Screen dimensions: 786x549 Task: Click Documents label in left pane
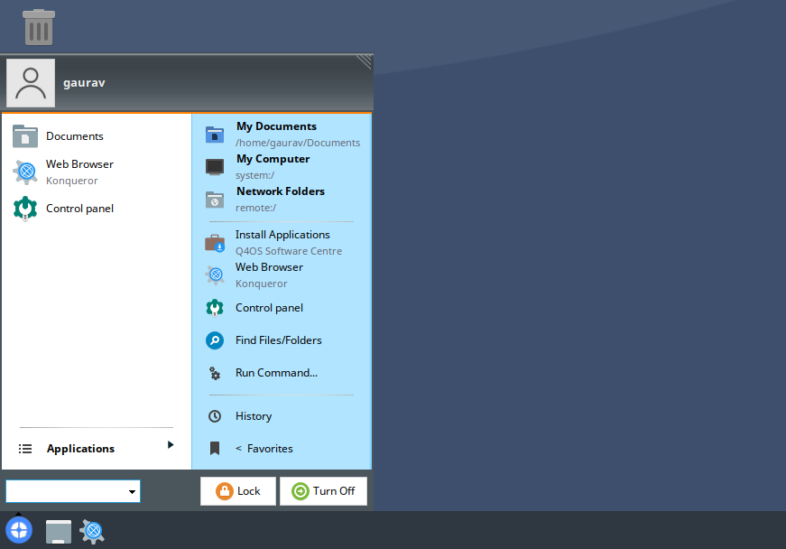[75, 136]
